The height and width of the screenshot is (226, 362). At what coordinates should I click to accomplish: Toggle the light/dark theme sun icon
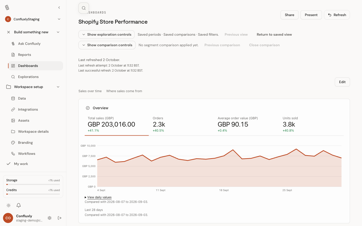tap(9, 205)
